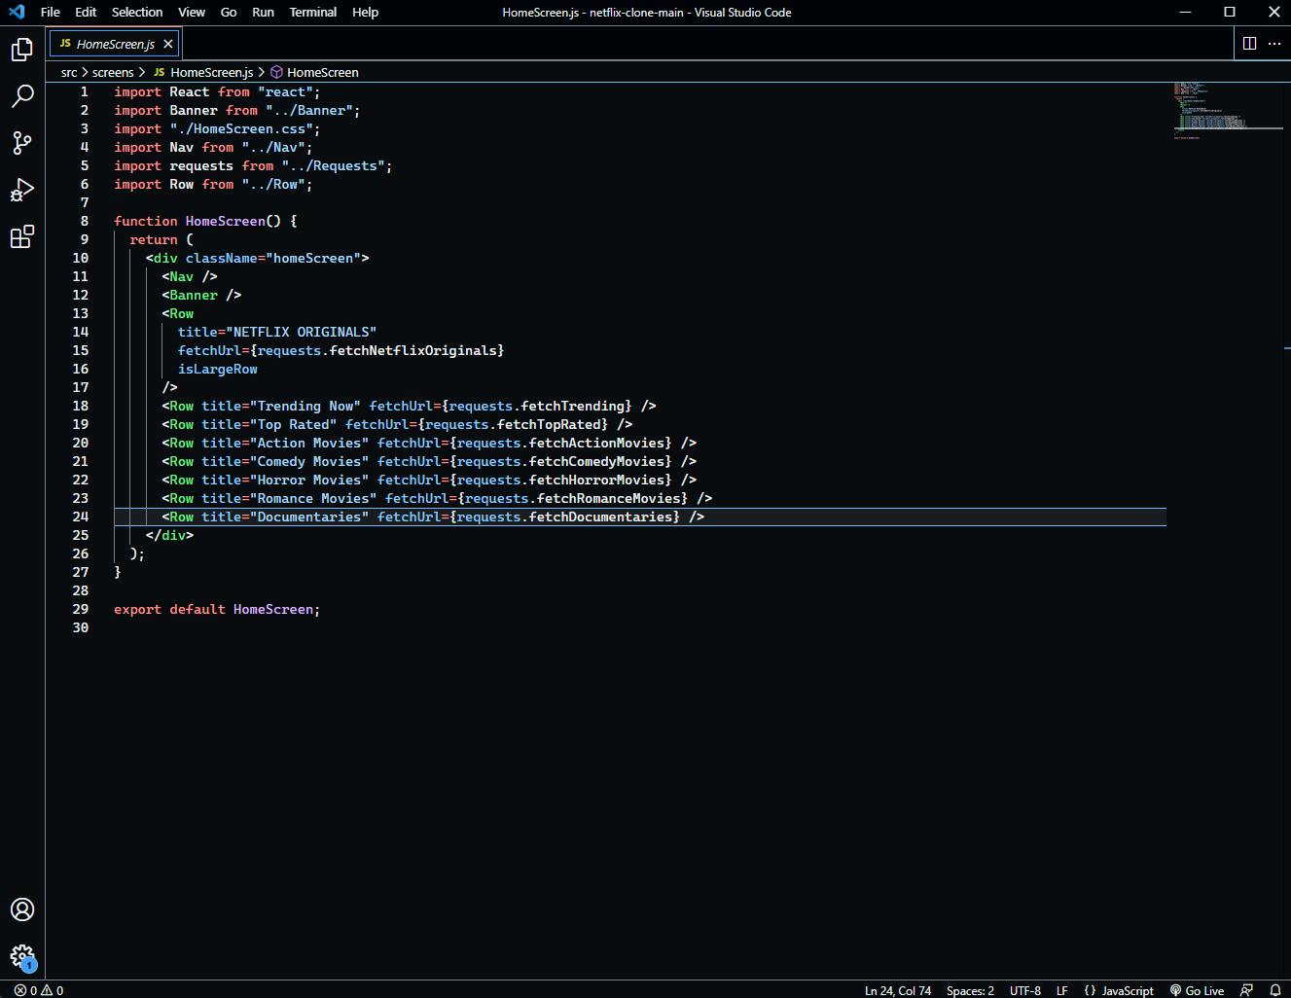The image size is (1291, 998).
Task: Open the View menu
Action: pos(192,12)
